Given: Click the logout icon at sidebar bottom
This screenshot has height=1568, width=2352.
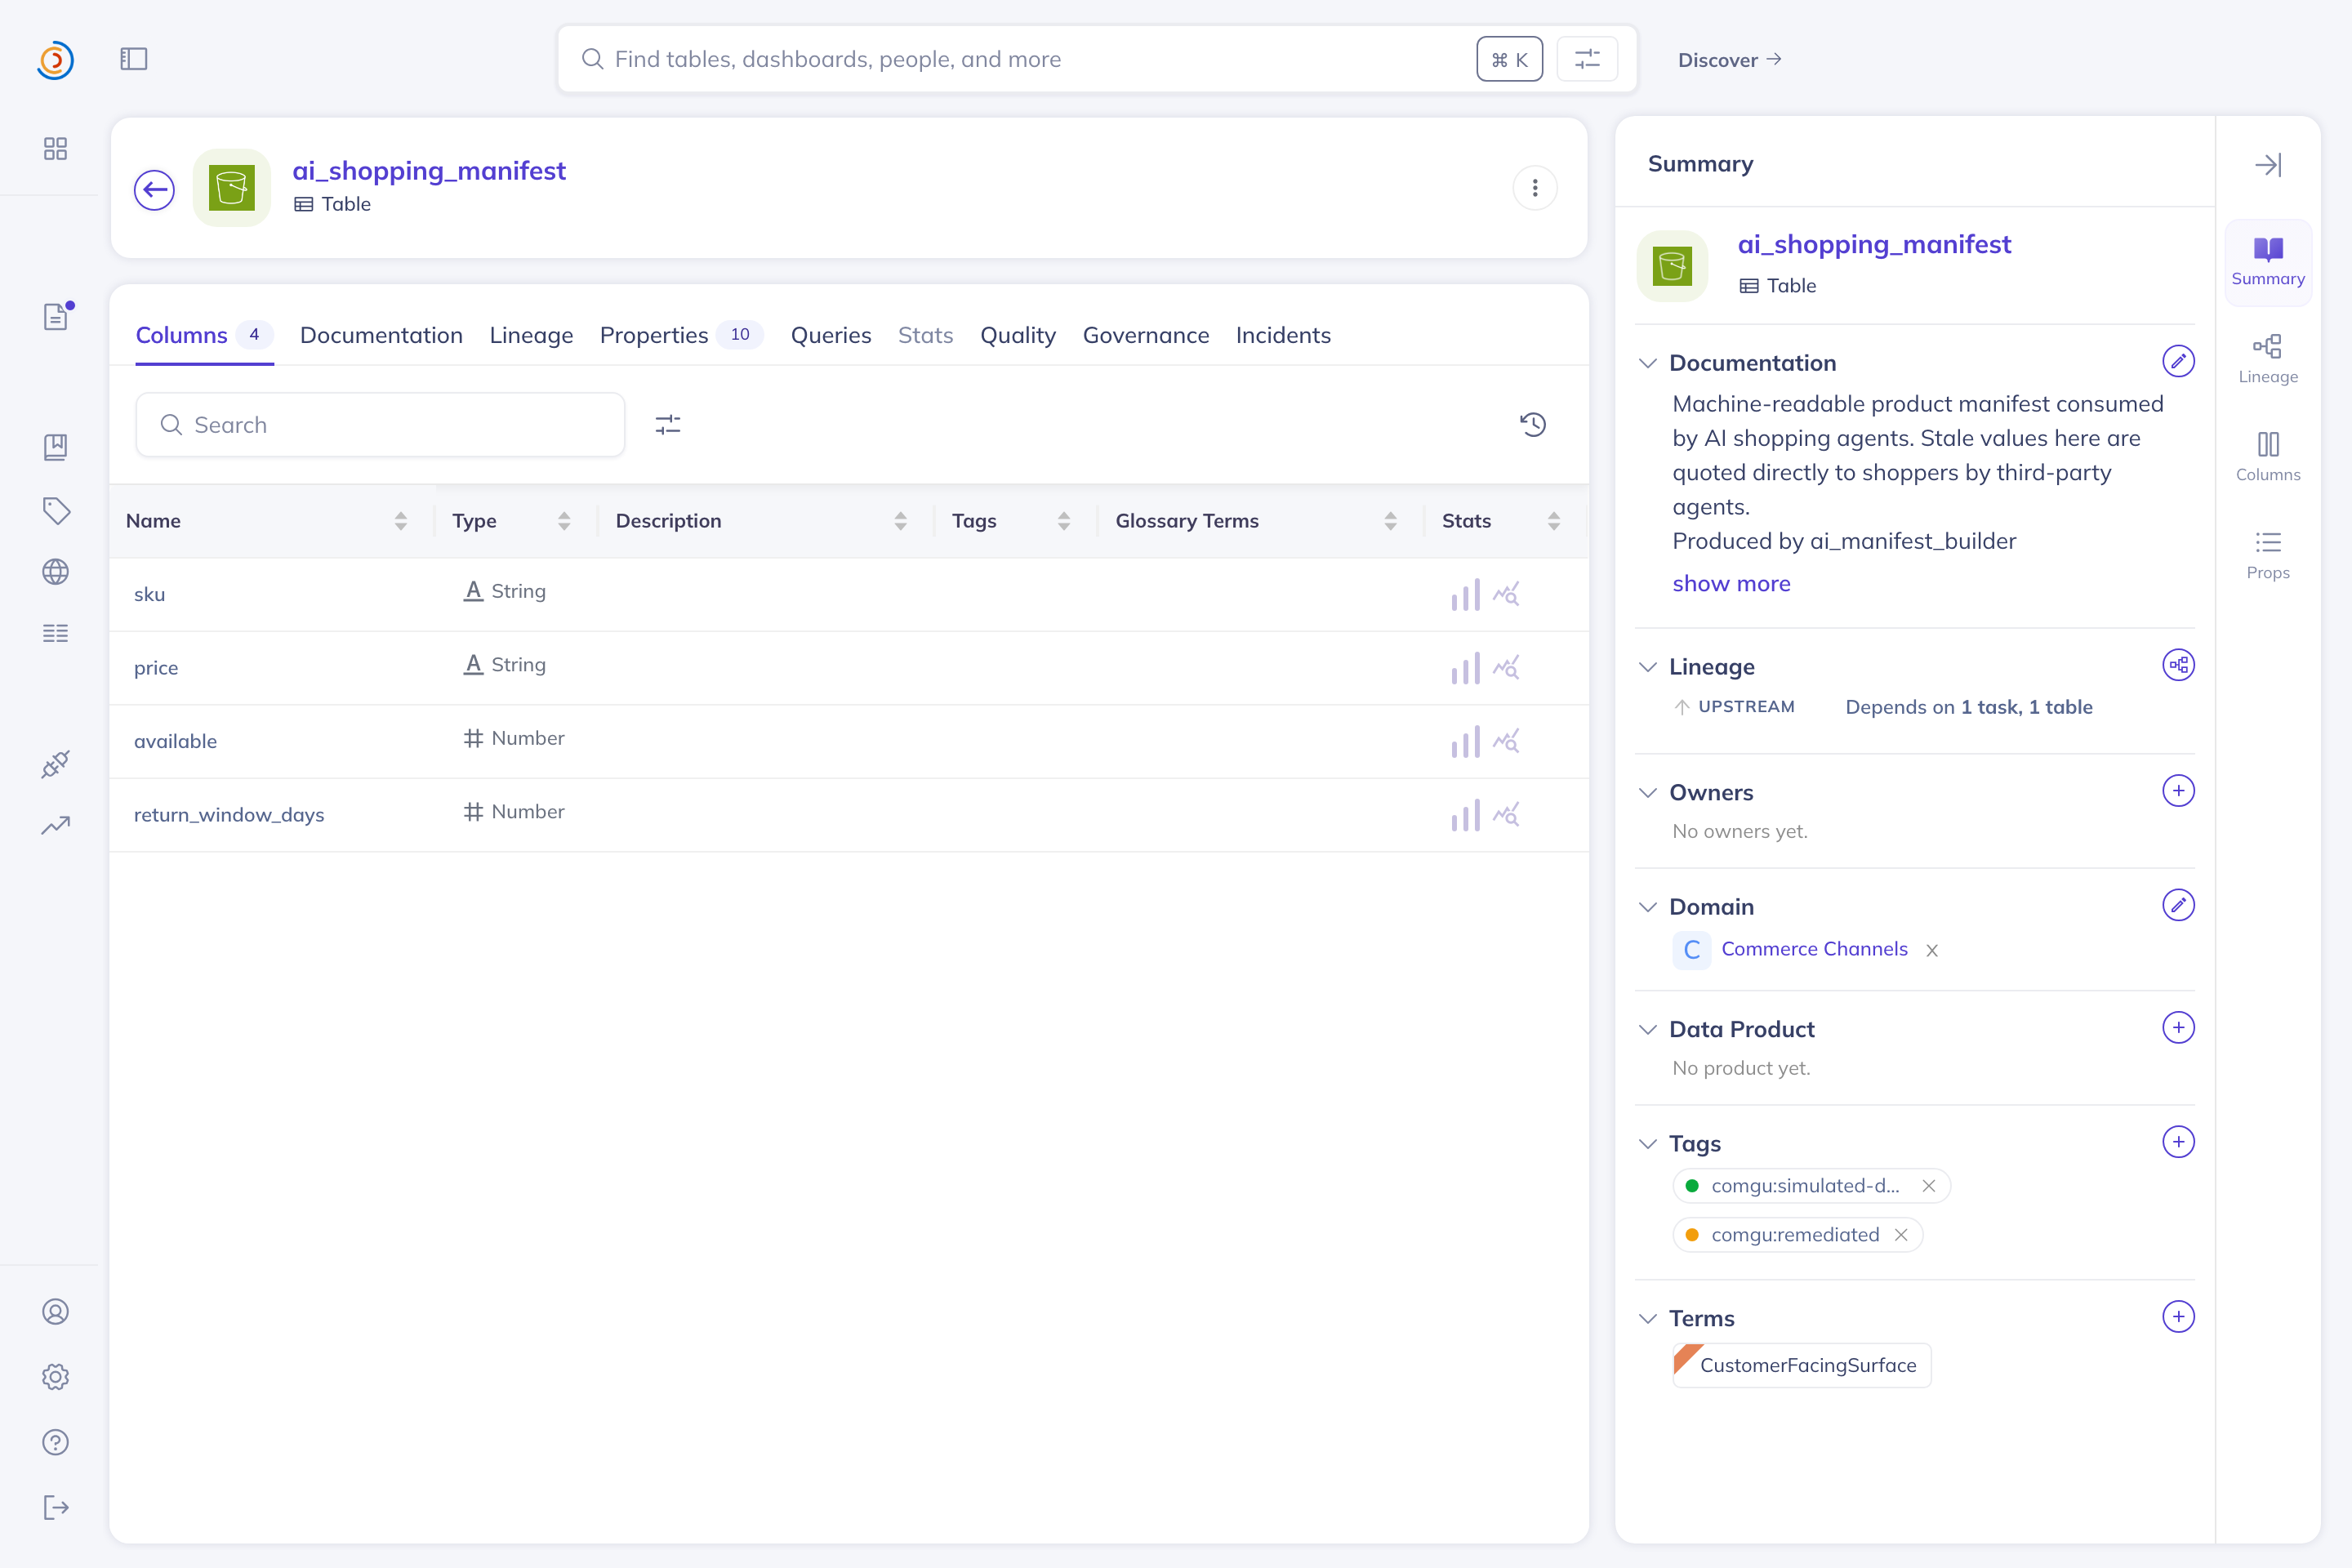Looking at the screenshot, I should tap(56, 1507).
